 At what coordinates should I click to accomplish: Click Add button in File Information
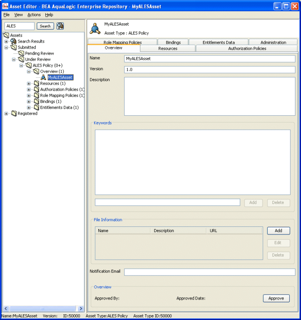coord(279,230)
